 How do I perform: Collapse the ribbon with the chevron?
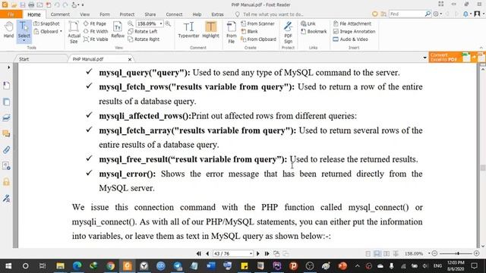(x=481, y=48)
